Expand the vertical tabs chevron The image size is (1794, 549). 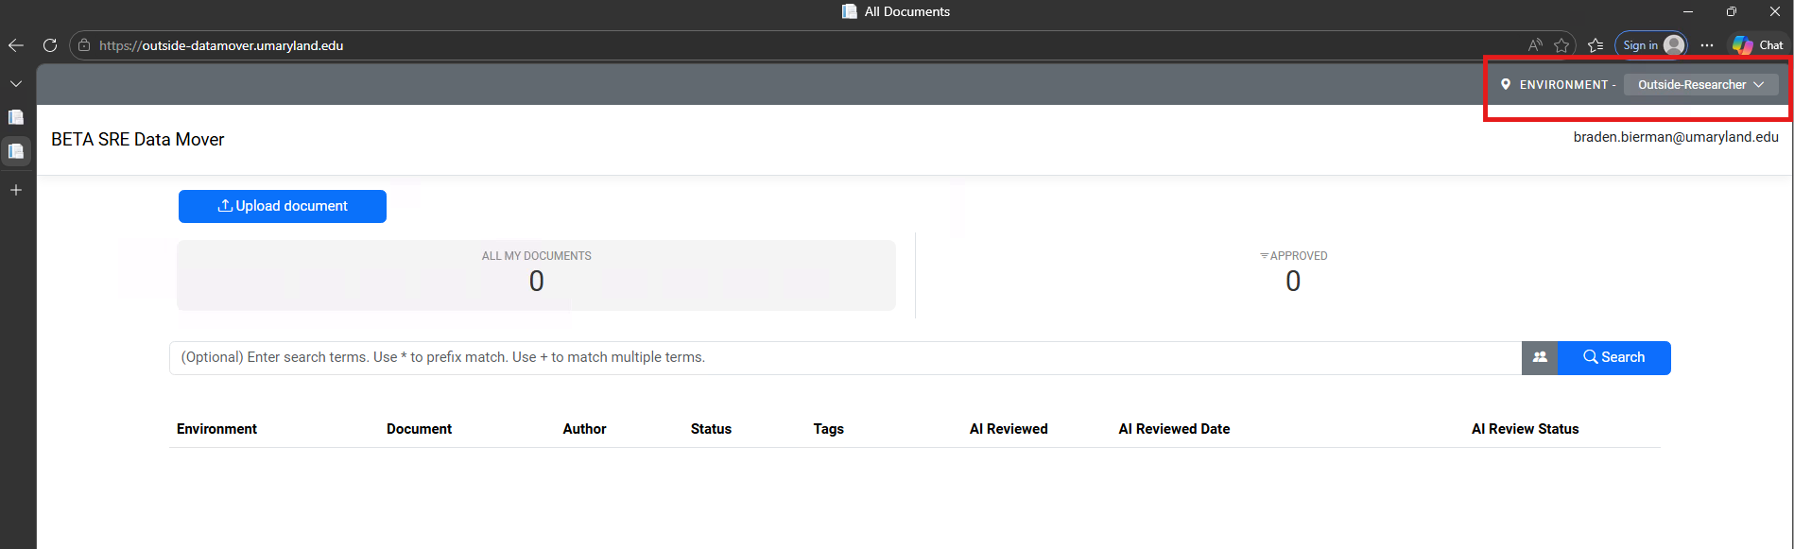point(16,84)
